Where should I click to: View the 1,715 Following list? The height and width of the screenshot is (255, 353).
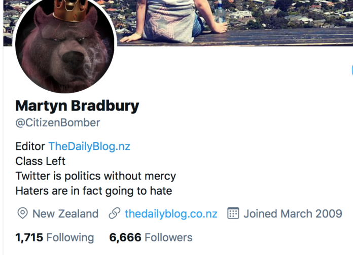click(55, 237)
